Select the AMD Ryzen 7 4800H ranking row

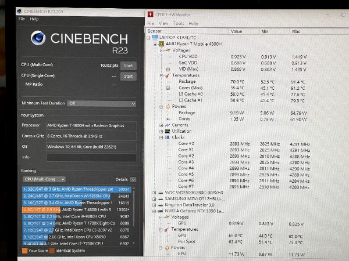pyautogui.click(x=76, y=210)
